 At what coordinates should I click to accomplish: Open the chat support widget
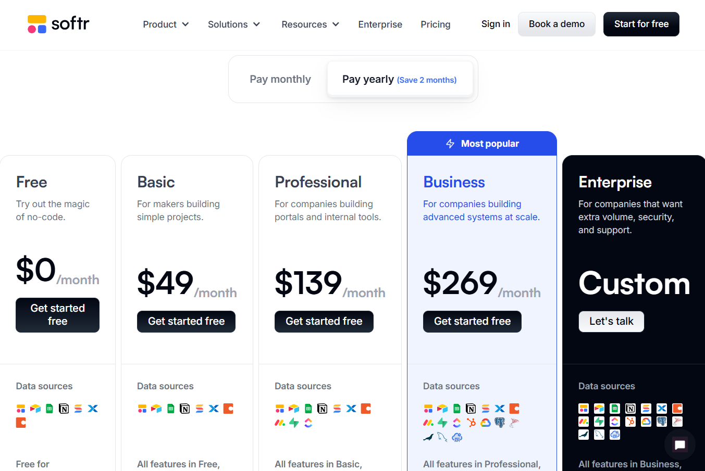coord(679,444)
